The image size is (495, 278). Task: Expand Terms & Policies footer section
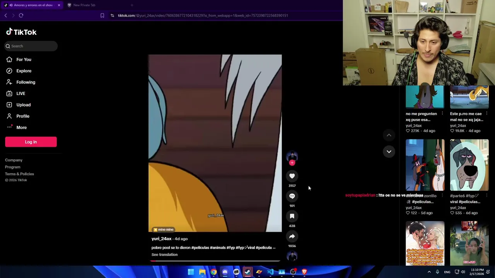[19, 174]
